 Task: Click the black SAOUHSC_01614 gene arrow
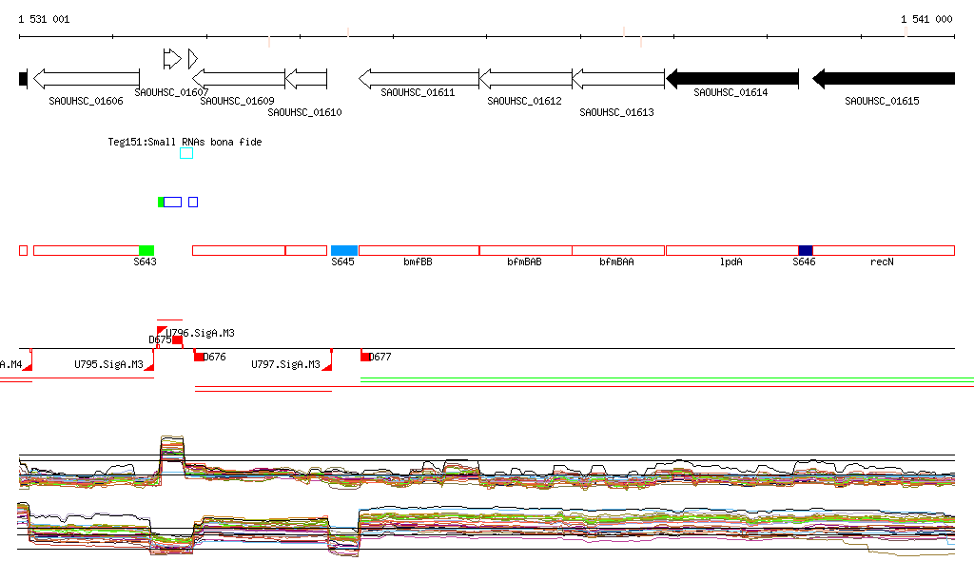tap(731, 79)
